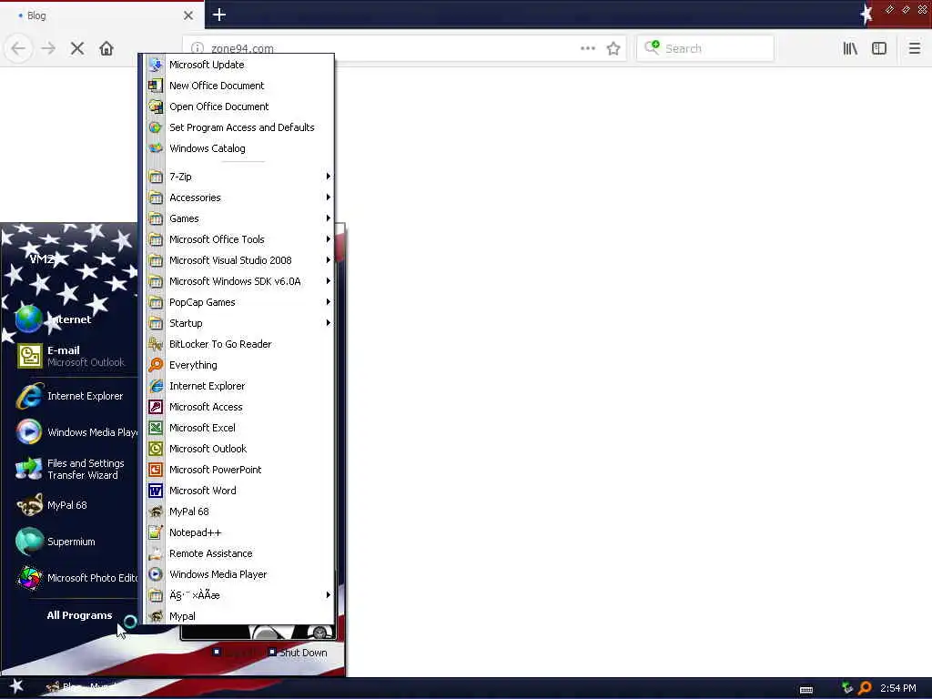Click the browser Search field
The width and height of the screenshot is (932, 699).
pyautogui.click(x=705, y=49)
